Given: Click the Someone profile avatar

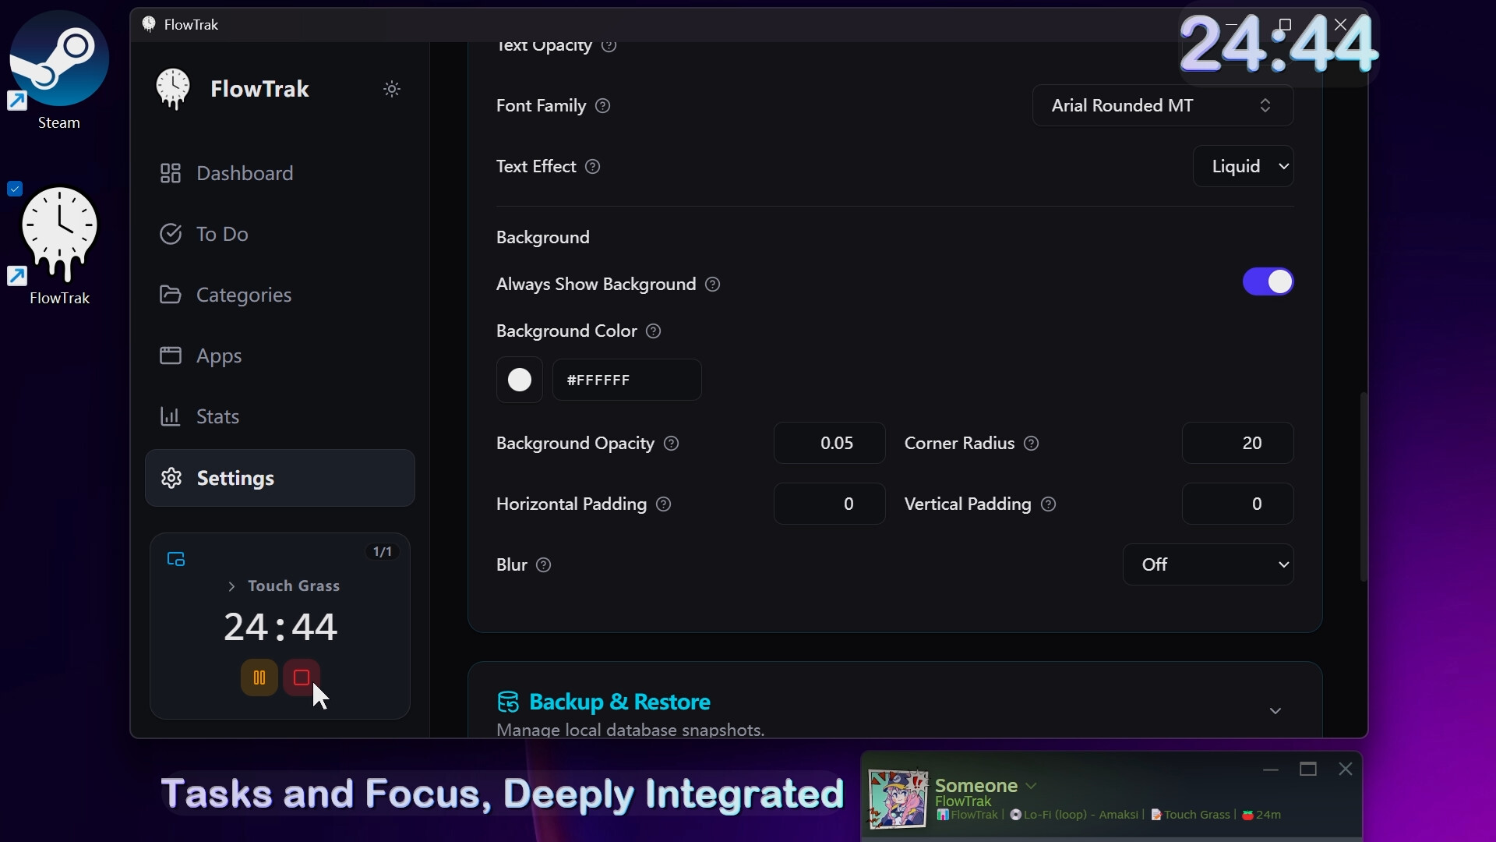Looking at the screenshot, I should [898, 798].
